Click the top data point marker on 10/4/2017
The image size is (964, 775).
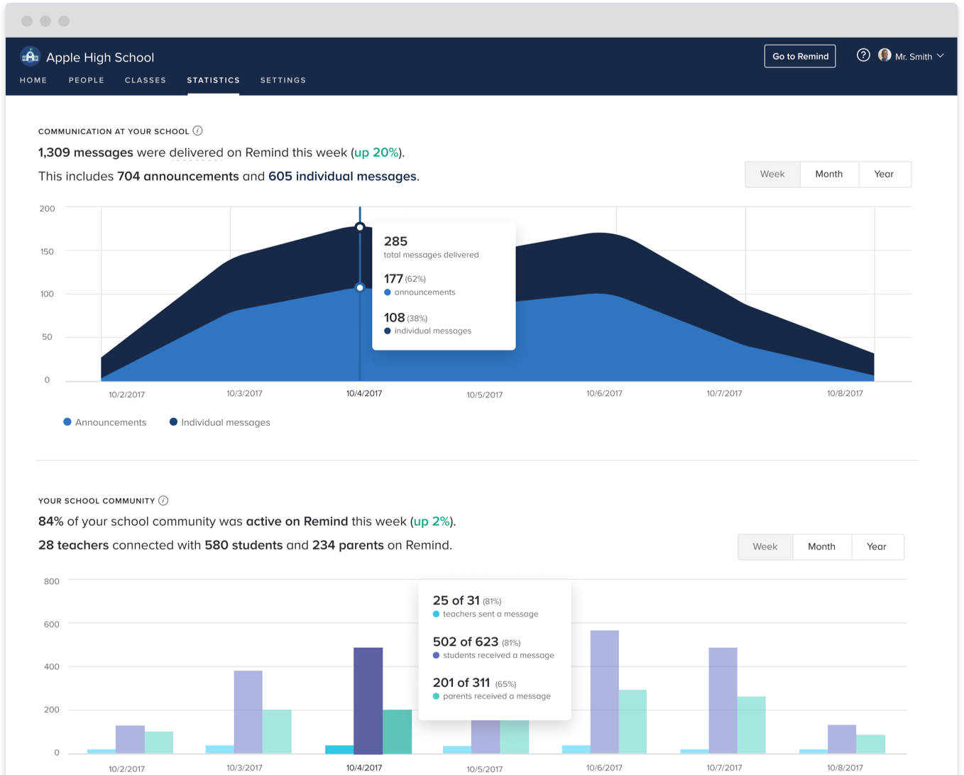360,227
